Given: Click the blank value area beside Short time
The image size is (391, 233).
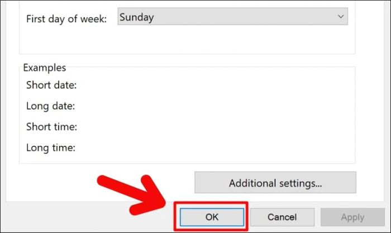Looking at the screenshot, I should pyautogui.click(x=214, y=127).
